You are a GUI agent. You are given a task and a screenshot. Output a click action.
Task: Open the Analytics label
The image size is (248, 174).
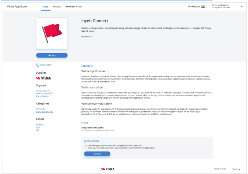click(x=40, y=124)
